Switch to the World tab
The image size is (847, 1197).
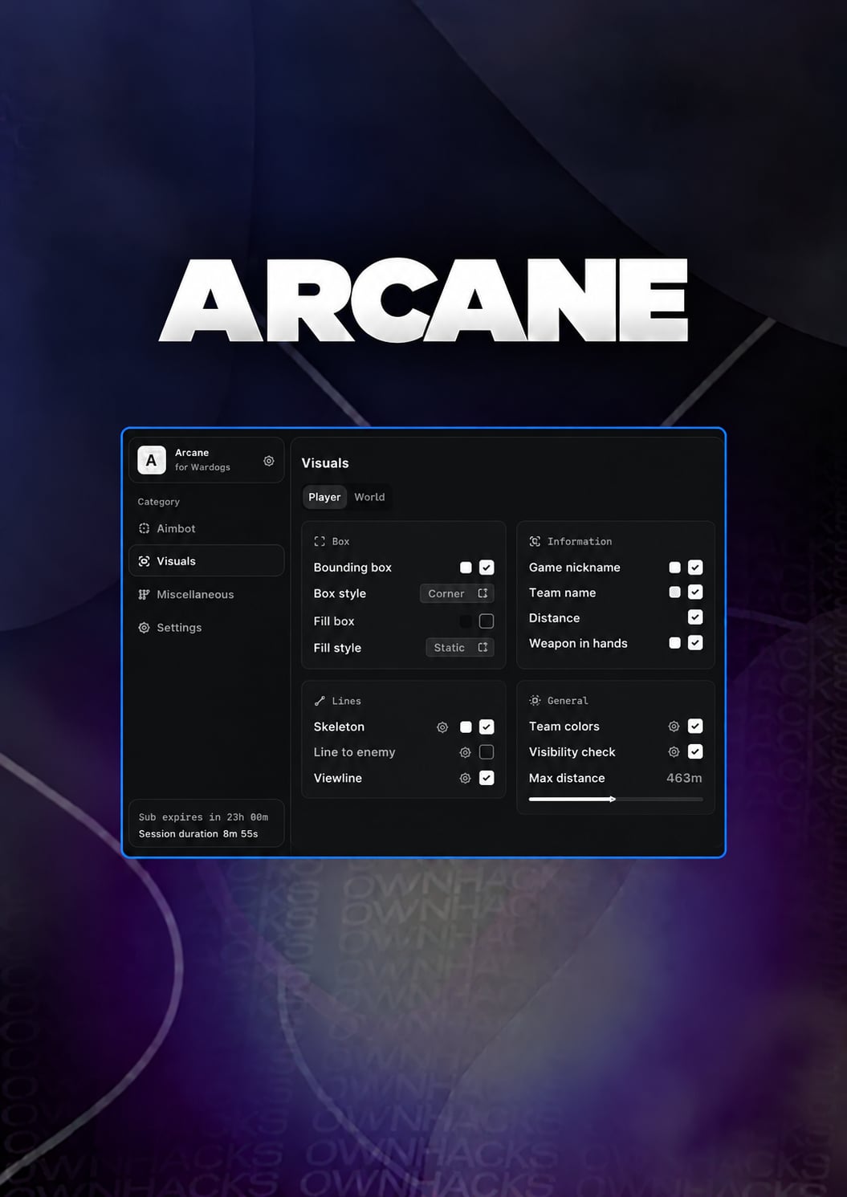coord(369,497)
